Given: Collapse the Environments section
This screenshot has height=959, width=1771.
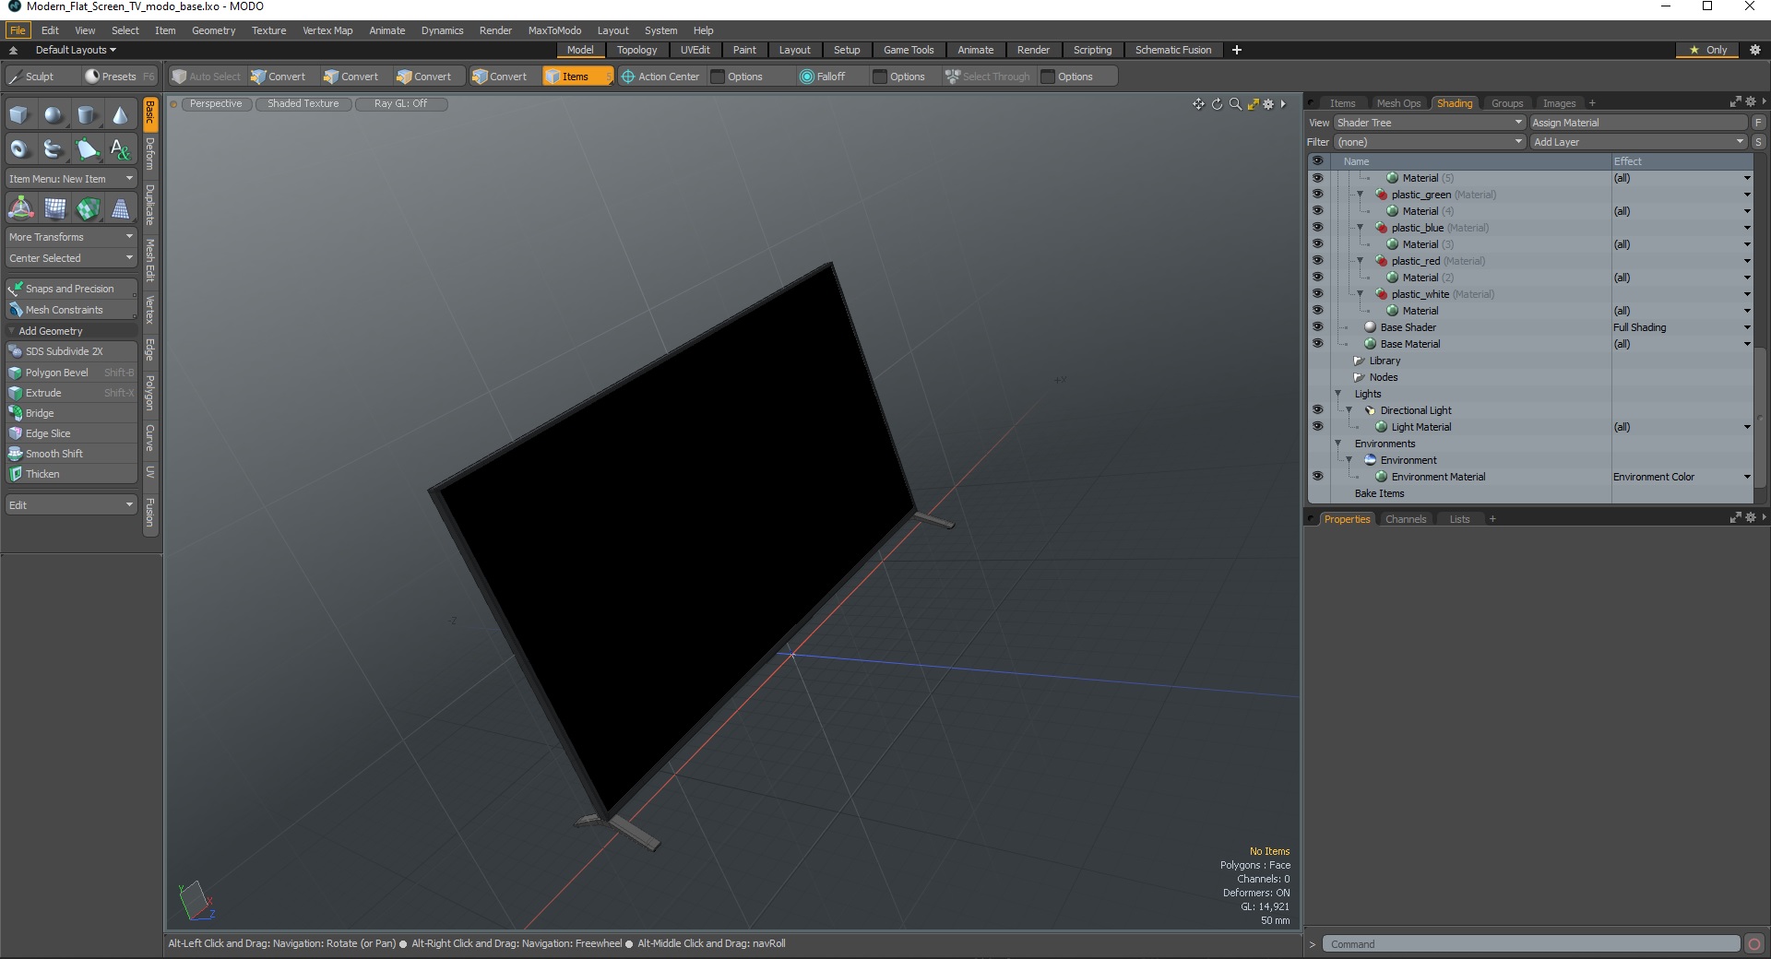Looking at the screenshot, I should [x=1338, y=444].
